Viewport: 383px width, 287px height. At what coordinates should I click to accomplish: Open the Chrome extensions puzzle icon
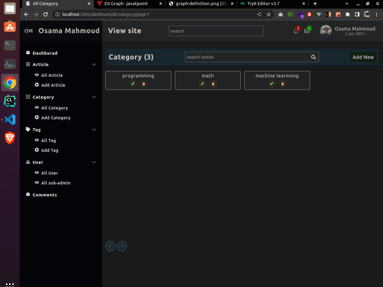(348, 15)
